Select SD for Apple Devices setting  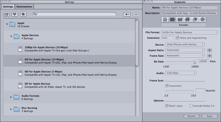69,85
